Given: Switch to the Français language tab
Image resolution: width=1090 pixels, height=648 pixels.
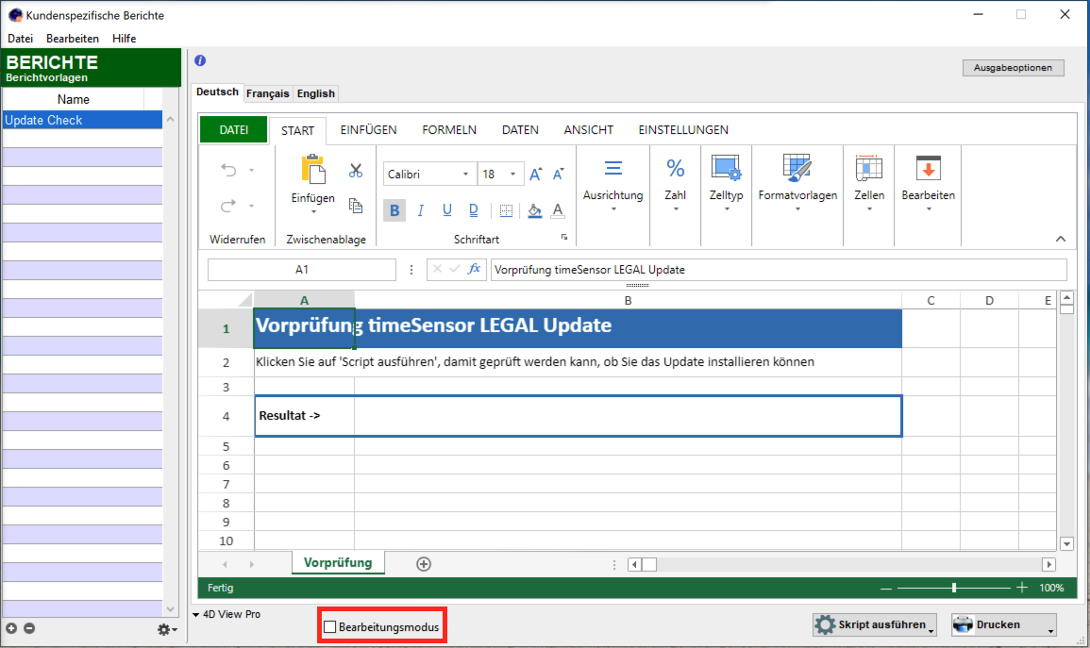Looking at the screenshot, I should (x=268, y=93).
